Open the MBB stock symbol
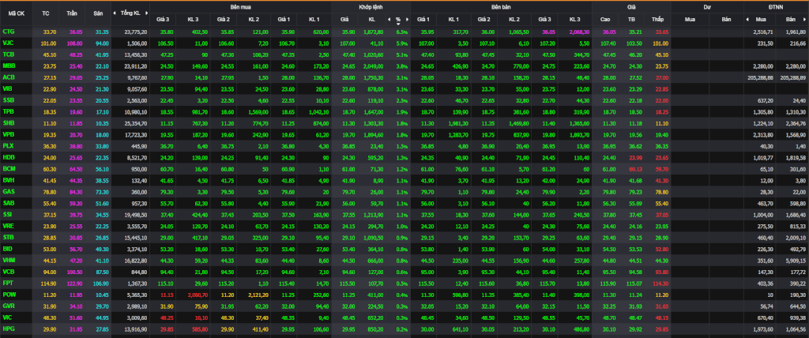 pos(9,66)
